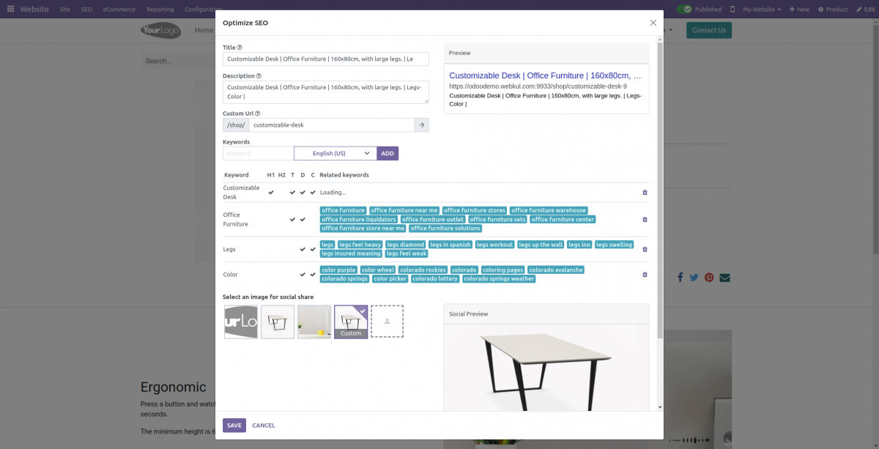Open the apps grid icon top-left
Viewport: 879px width, 449px height.
(10, 9)
